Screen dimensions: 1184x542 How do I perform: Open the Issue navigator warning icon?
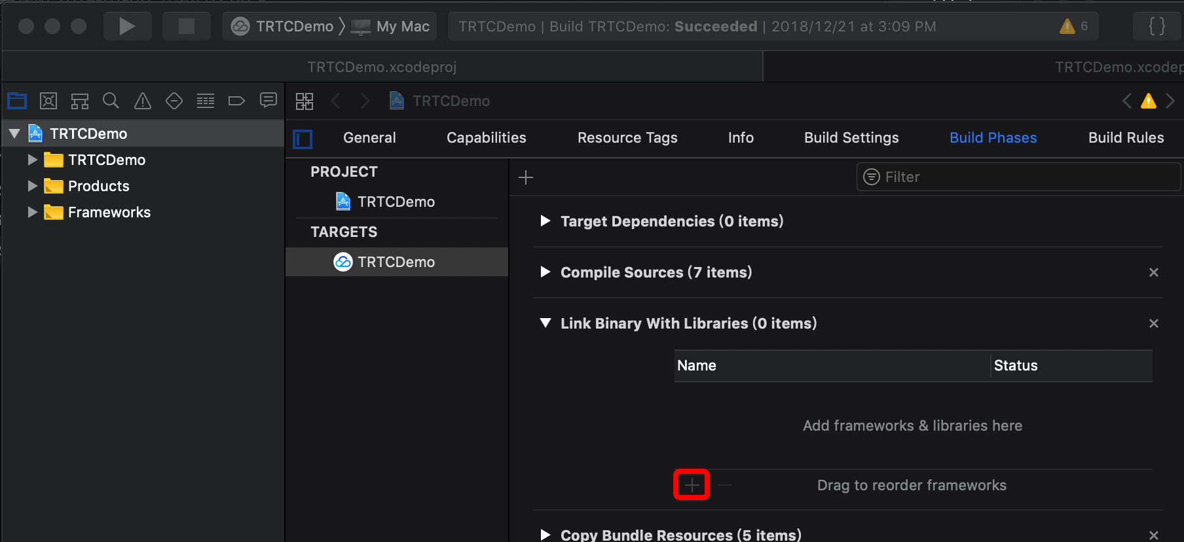click(x=143, y=101)
